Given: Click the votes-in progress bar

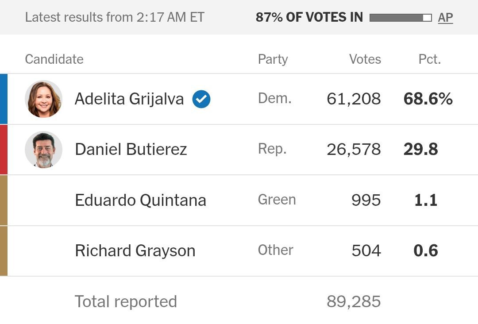Looking at the screenshot, I should 401,18.
